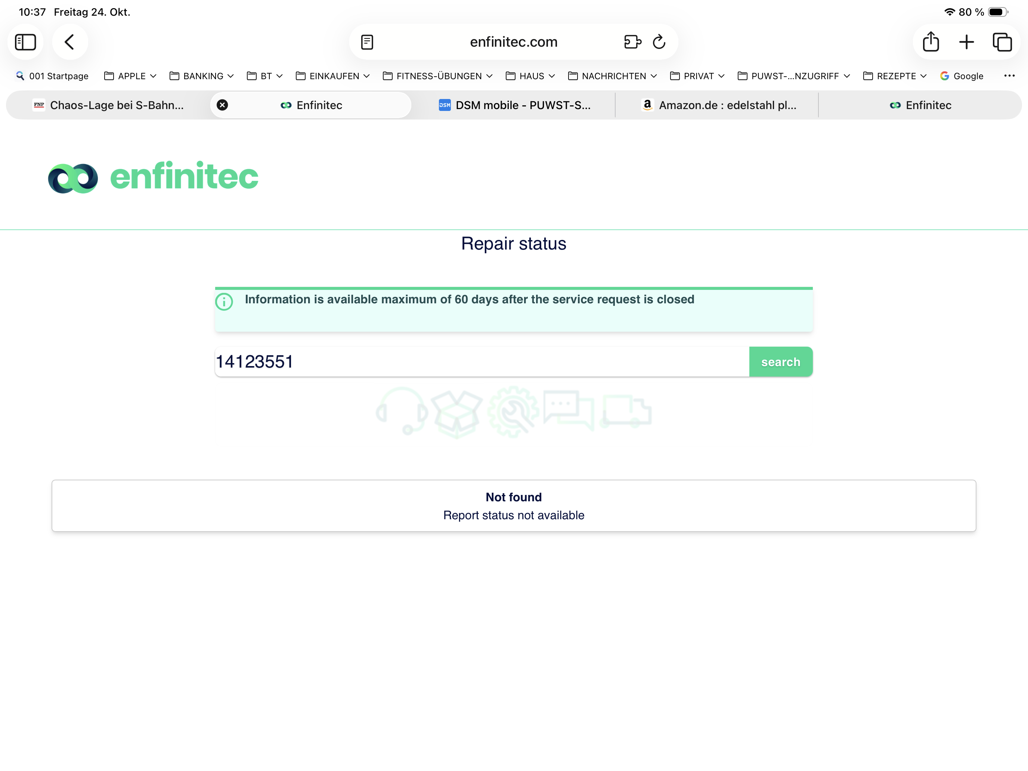
Task: Click the repair number input field
Action: pos(481,362)
